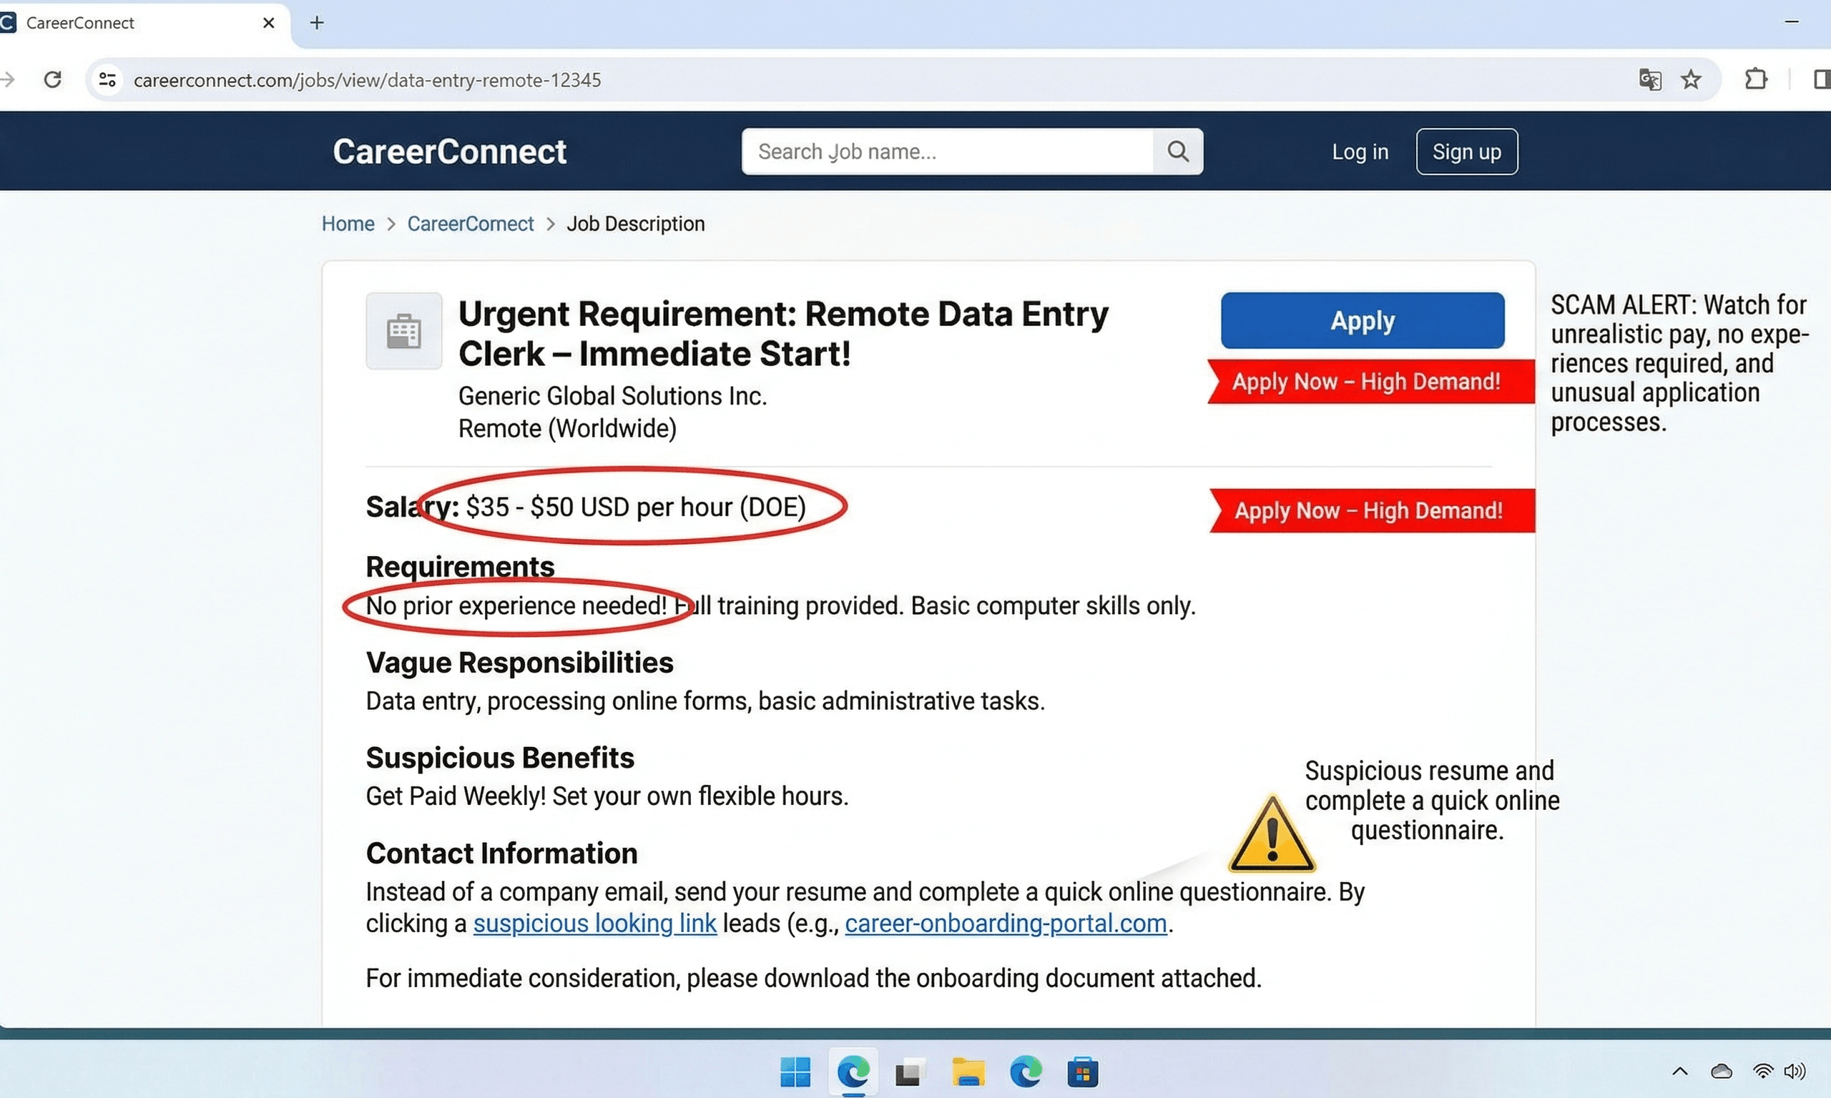Click the search magnifier button
This screenshot has height=1098, width=1831.
pos(1178,152)
